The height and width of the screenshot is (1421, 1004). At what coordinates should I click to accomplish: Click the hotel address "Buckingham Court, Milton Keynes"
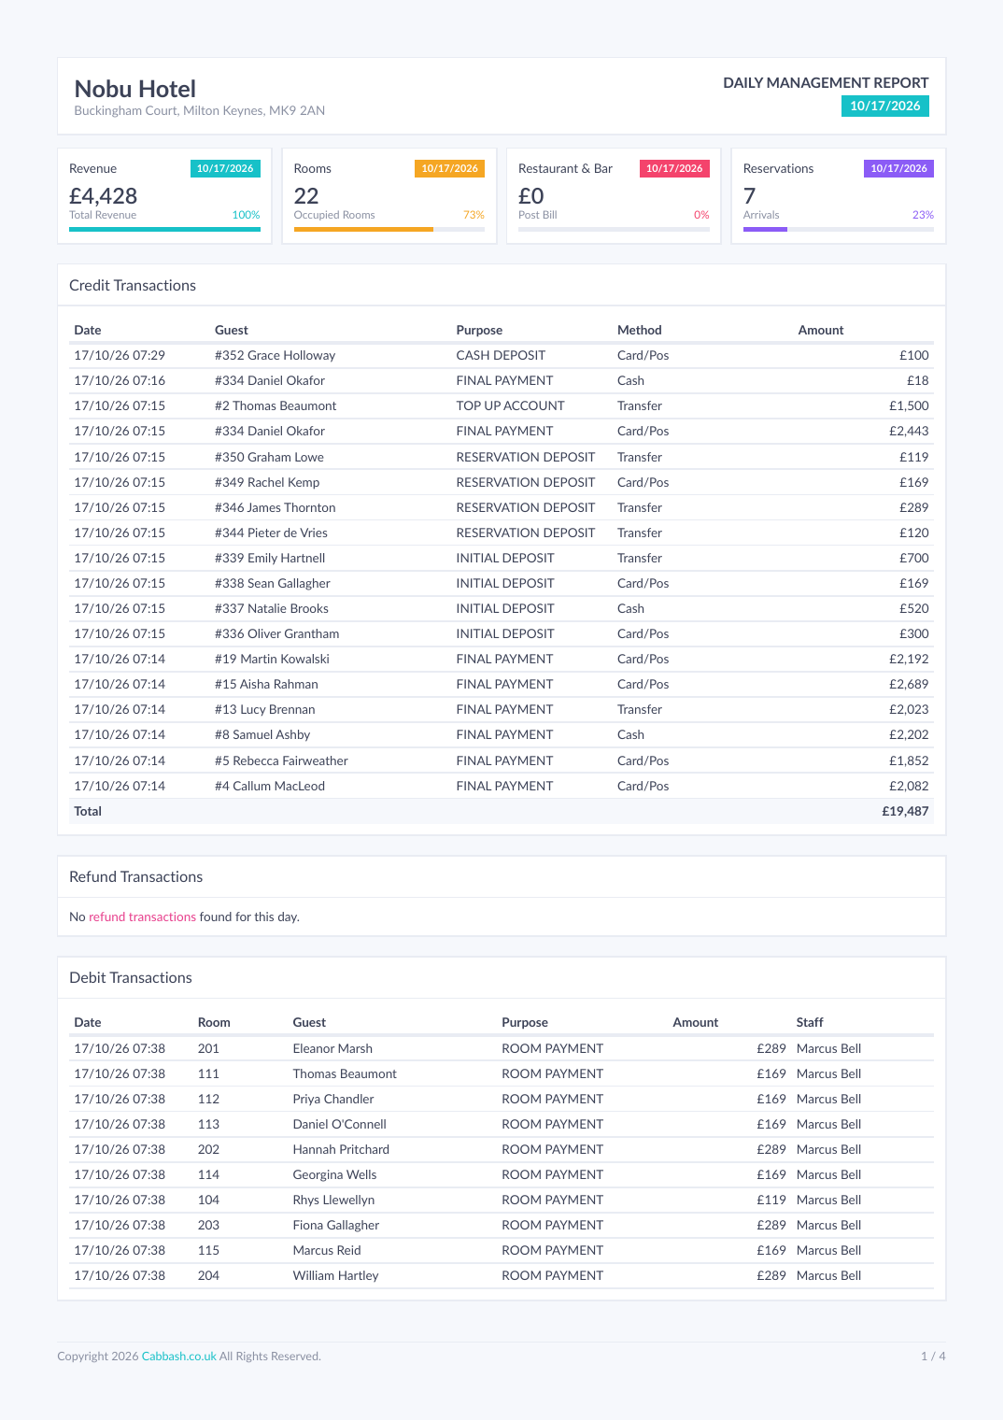pyautogui.click(x=200, y=111)
